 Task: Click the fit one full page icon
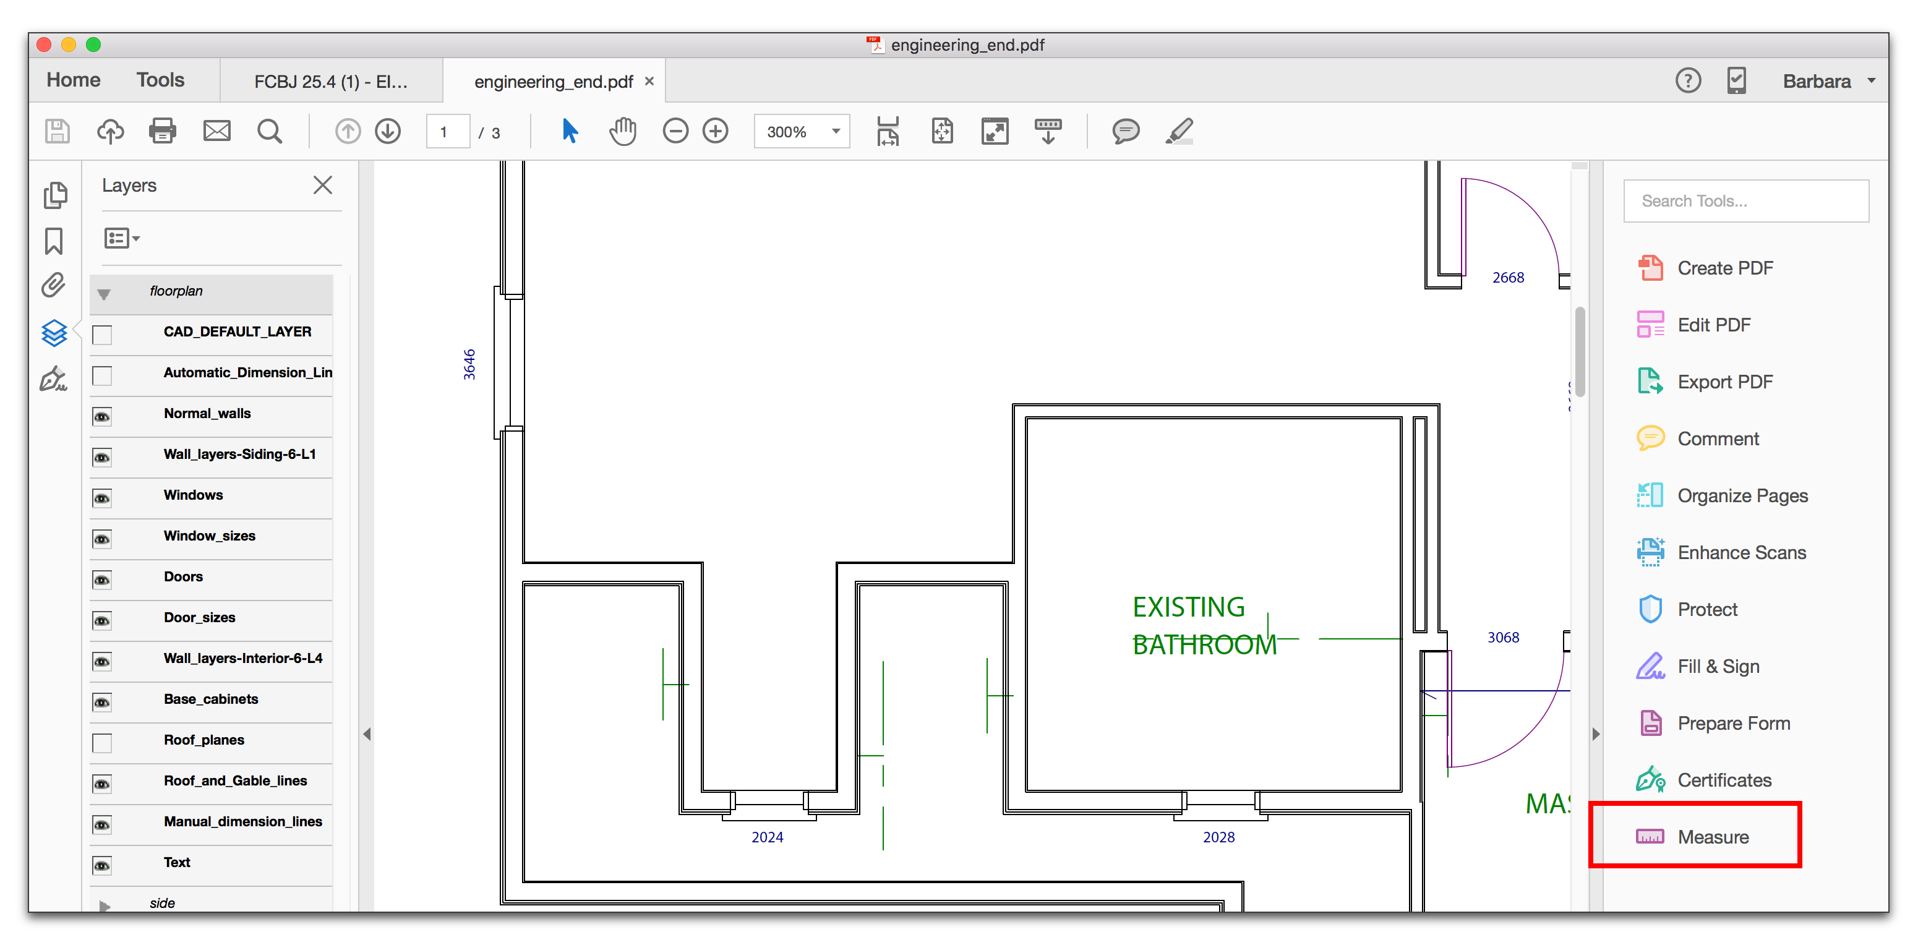coord(942,132)
